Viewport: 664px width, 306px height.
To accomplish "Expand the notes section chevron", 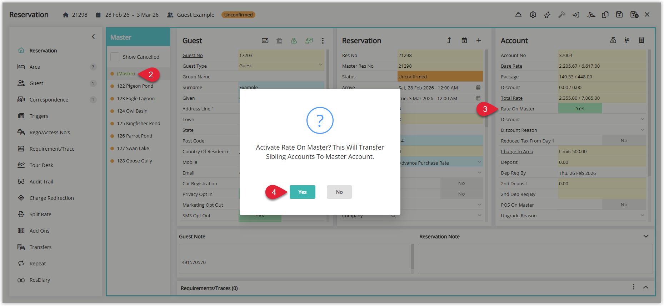I will pos(646,237).
